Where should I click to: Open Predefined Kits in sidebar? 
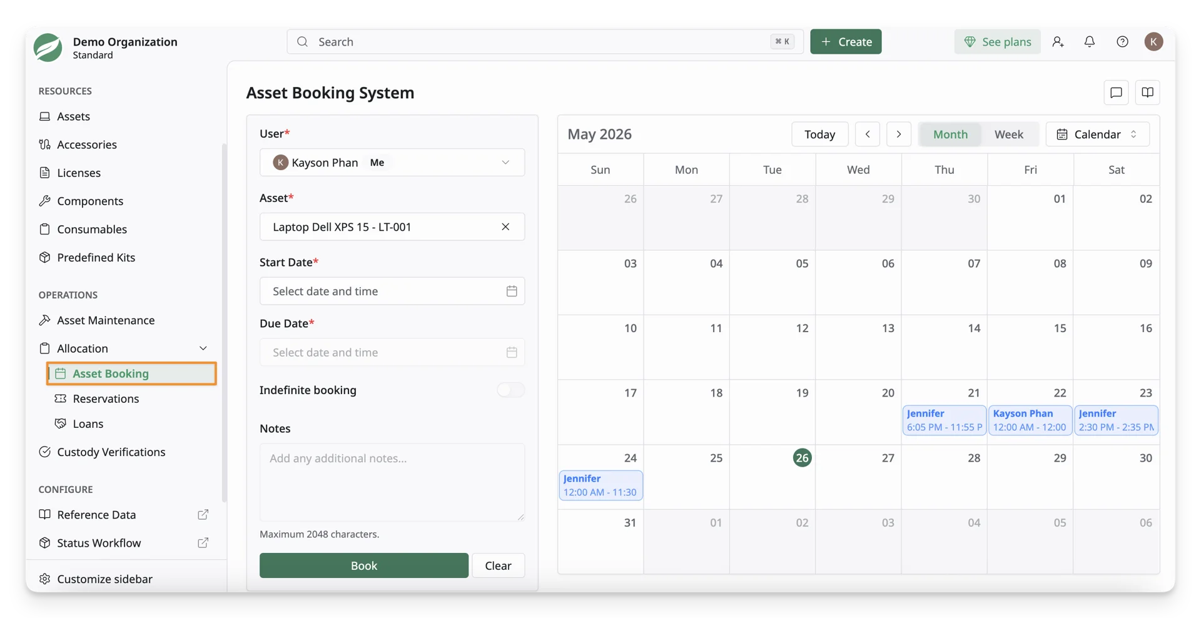click(96, 257)
